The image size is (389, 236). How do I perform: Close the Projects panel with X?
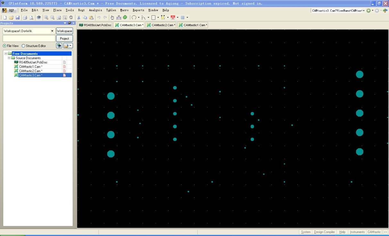73,23
